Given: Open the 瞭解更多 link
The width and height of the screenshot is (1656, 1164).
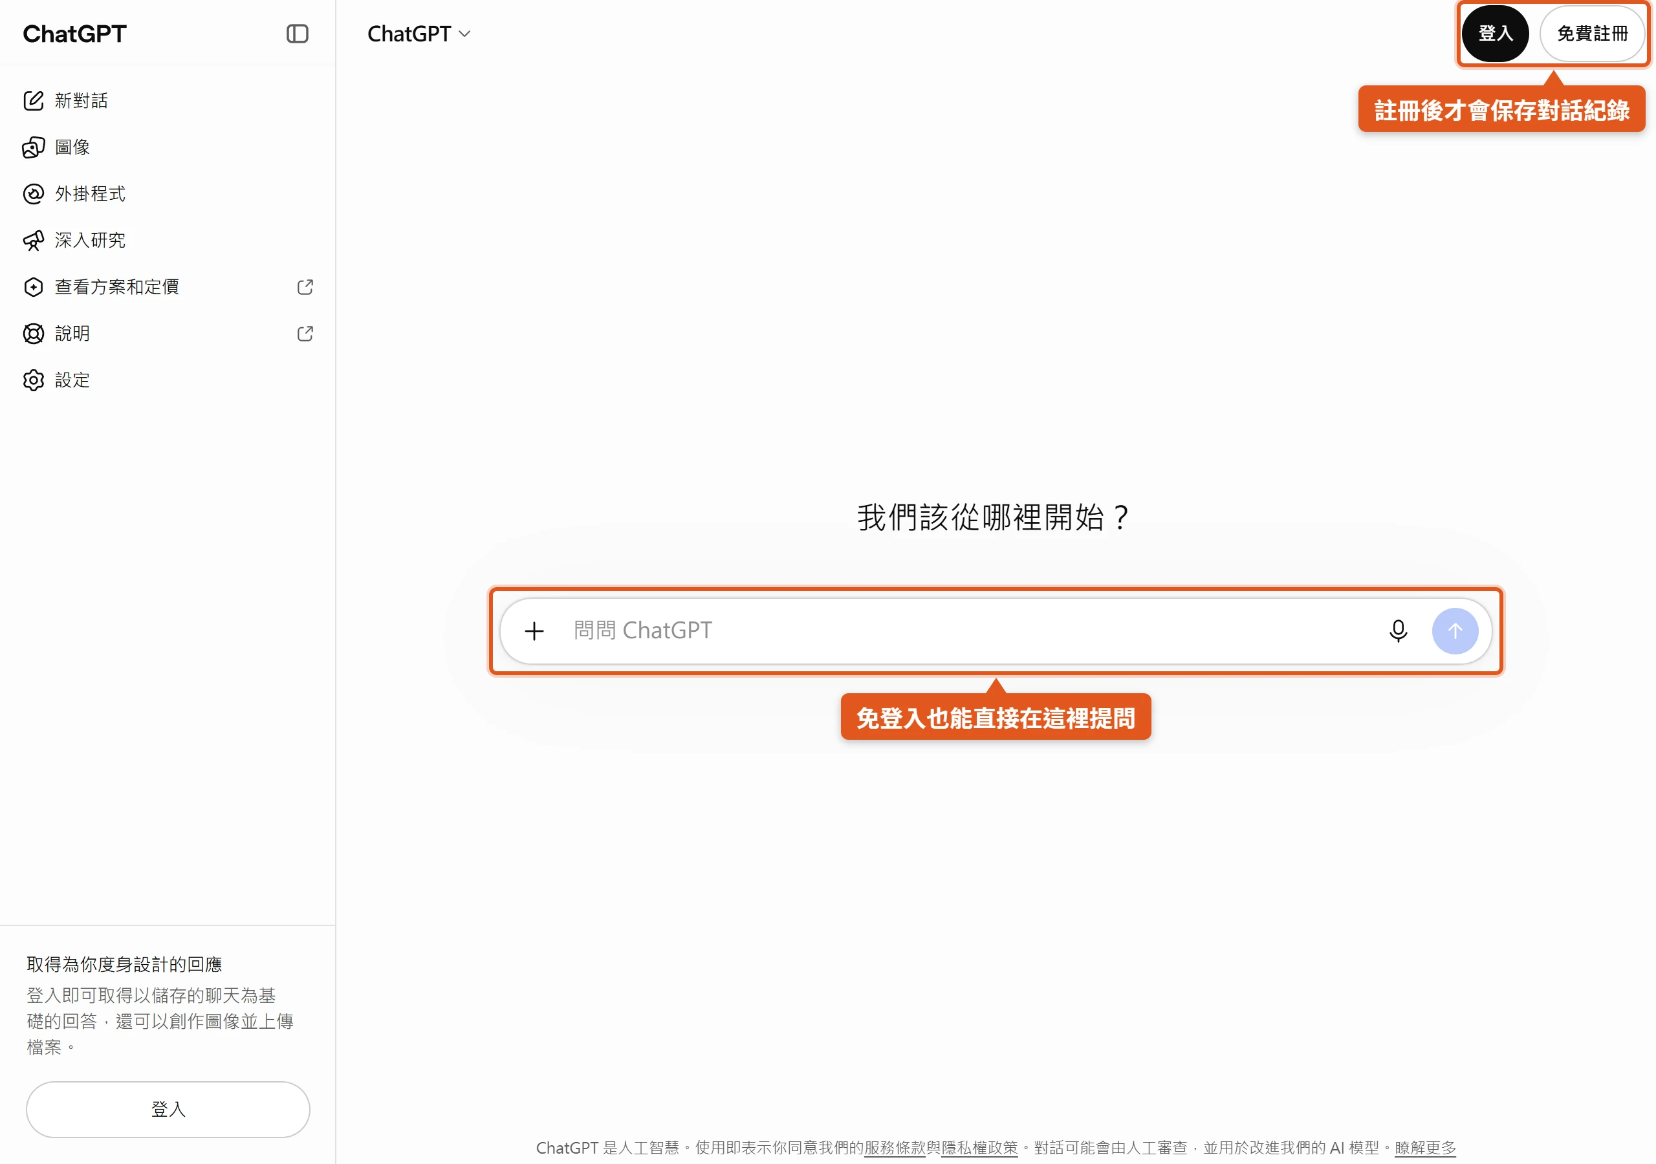Looking at the screenshot, I should click(1425, 1147).
